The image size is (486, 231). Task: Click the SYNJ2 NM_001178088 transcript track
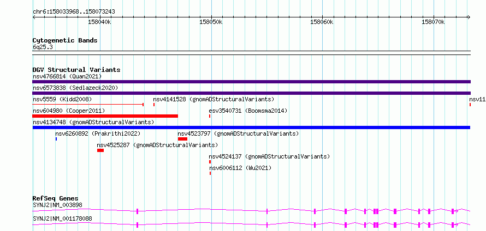[x=251, y=225]
